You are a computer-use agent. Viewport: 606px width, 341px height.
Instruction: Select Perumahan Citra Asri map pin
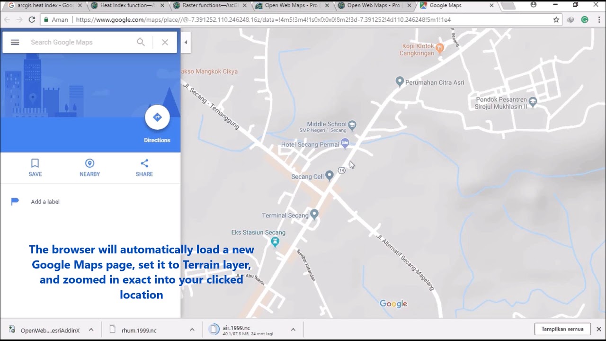click(400, 82)
